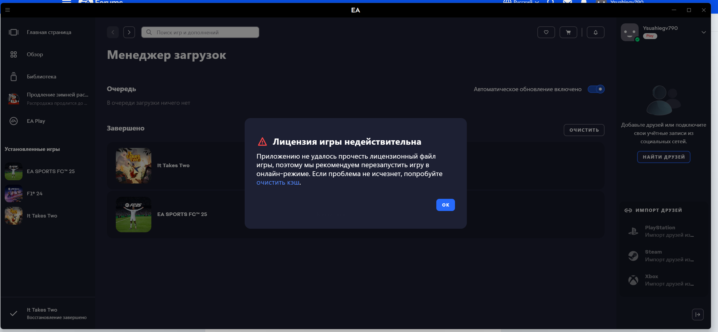Go back with left arrow button
The image size is (718, 332).
click(x=113, y=32)
